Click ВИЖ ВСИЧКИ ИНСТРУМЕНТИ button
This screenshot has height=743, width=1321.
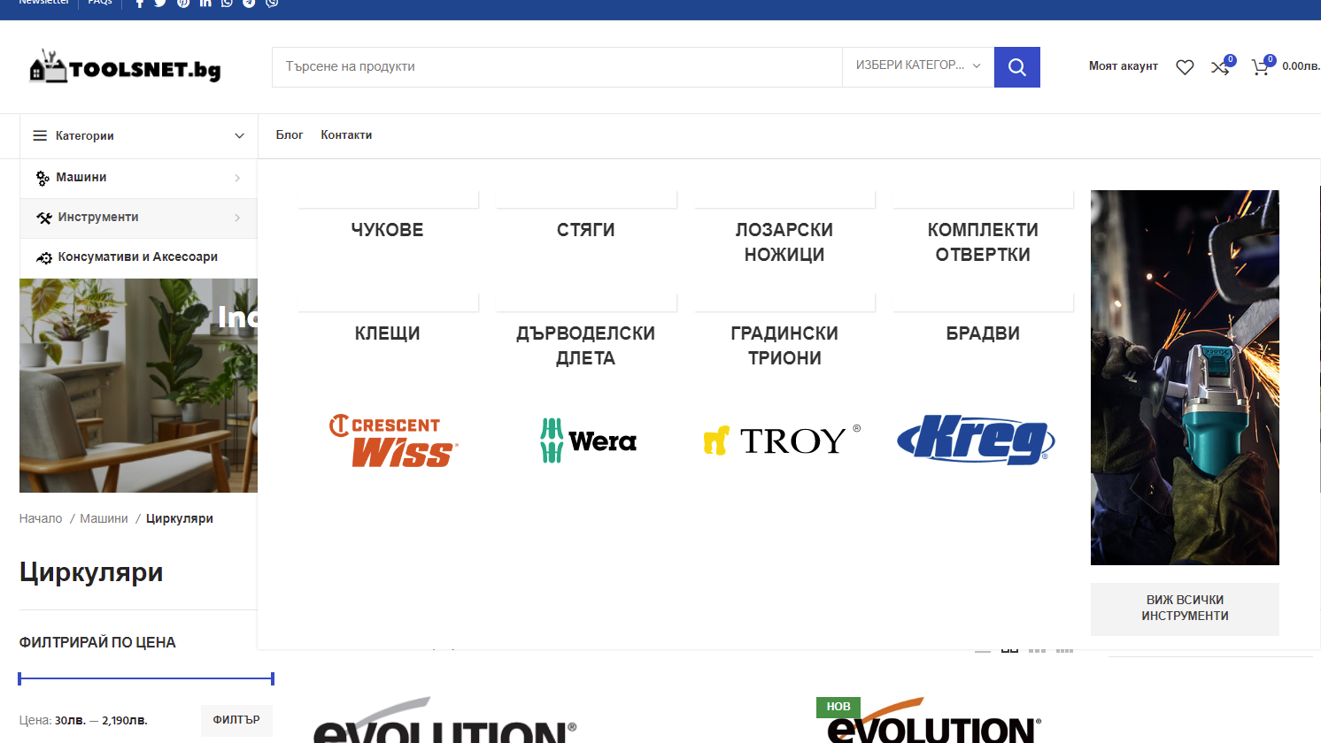1185,609
